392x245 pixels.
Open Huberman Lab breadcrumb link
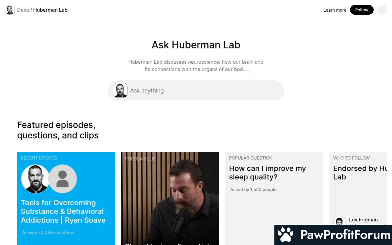50,10
